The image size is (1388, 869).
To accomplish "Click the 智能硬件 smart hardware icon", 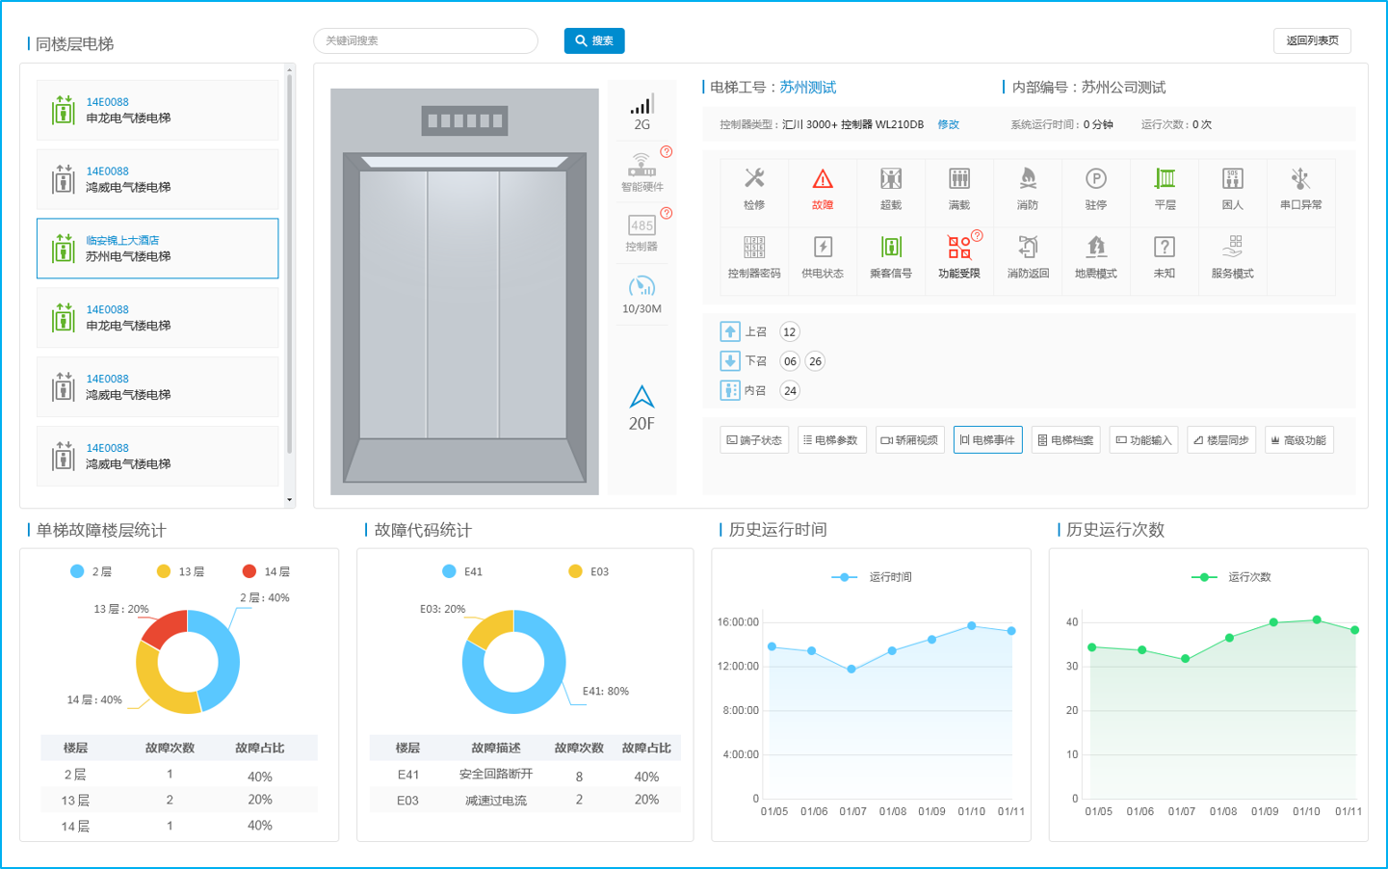I will pyautogui.click(x=642, y=166).
